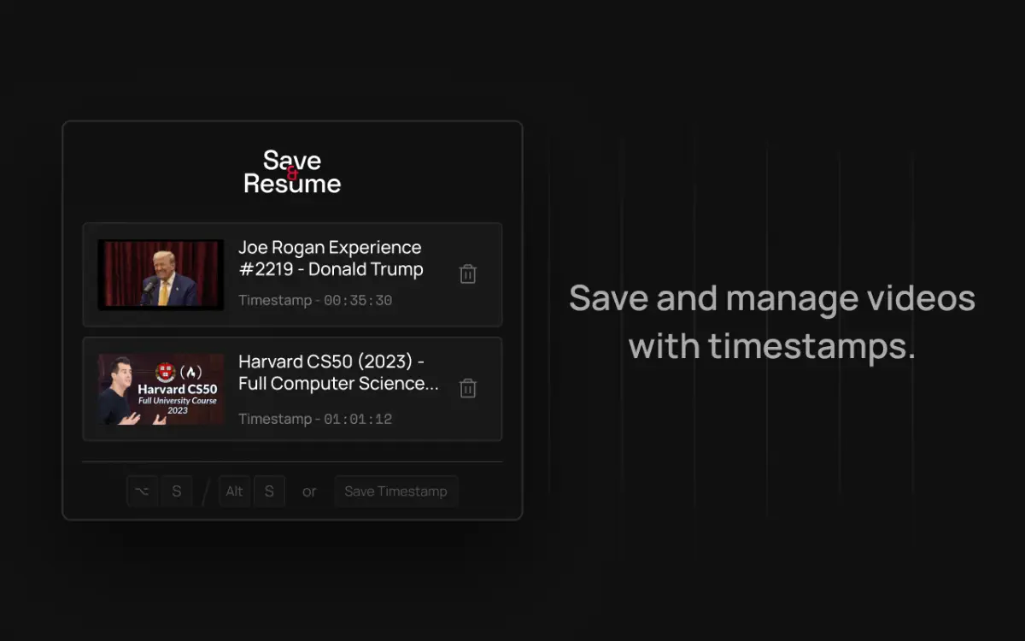The height and width of the screenshot is (641, 1025).
Task: Delete the Harvard CS50 saved video
Action: tap(467, 388)
